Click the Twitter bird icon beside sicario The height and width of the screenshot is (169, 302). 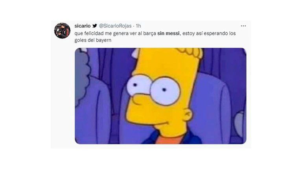point(94,26)
